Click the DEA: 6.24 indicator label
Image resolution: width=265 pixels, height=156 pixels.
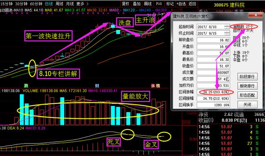click(16, 128)
